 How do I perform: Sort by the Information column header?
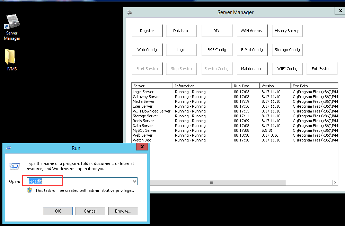202,86
